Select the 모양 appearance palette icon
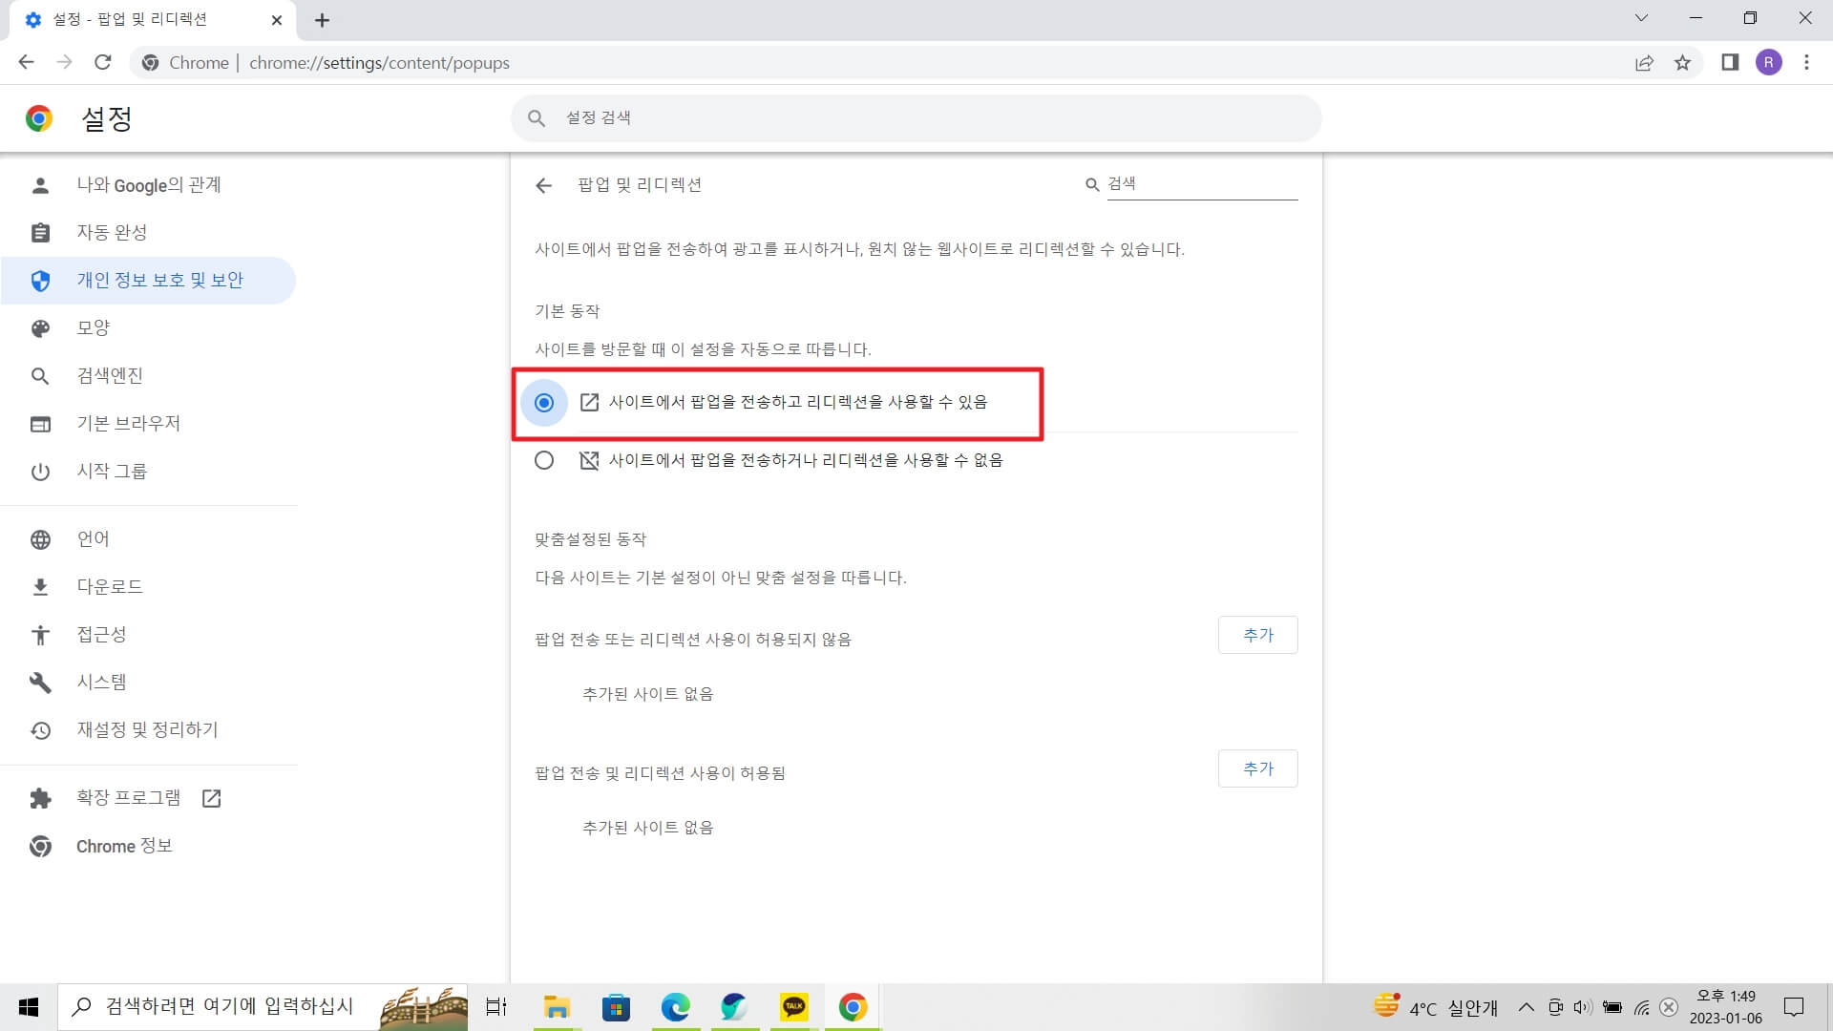Viewport: 1833px width, 1031px height. point(40,327)
